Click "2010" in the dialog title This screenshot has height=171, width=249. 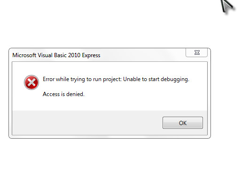tap(74, 55)
